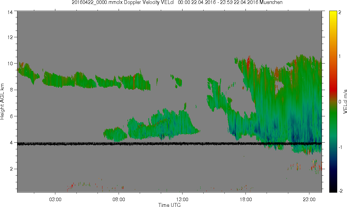This screenshot has height=207, width=347.
Task: Click the 03:00 time tick label
Action: (55, 199)
